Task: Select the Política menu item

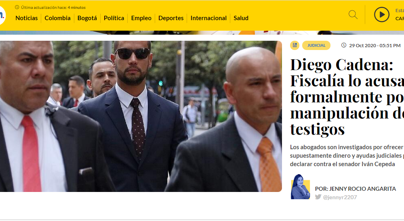Action: point(114,18)
